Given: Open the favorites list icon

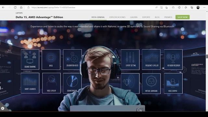Looking at the screenshot, I should (186, 7).
